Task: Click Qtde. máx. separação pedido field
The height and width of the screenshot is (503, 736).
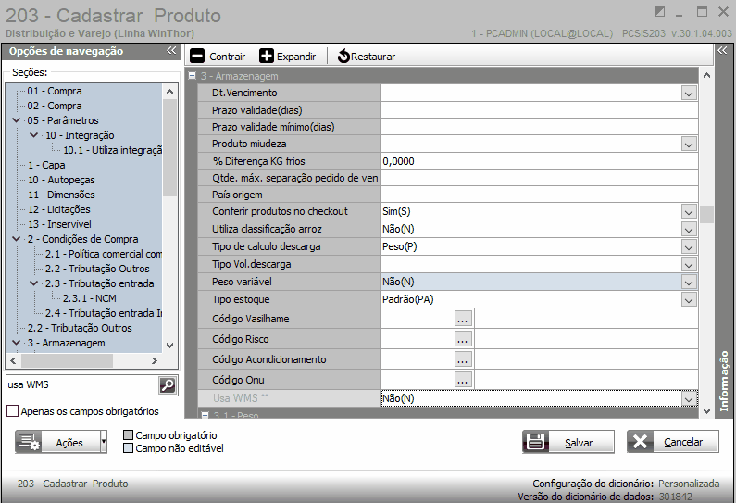Action: point(540,178)
